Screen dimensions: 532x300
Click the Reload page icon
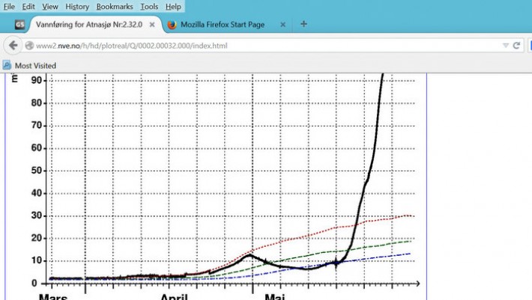coord(516,46)
